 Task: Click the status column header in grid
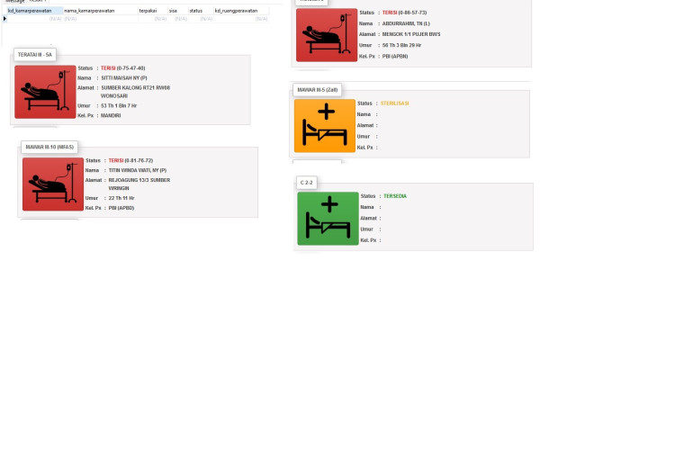[x=201, y=11]
